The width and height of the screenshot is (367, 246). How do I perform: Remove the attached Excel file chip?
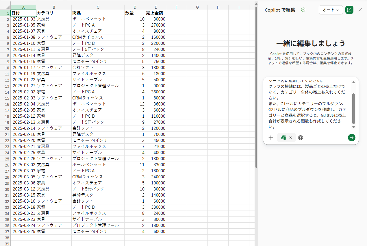tap(291, 138)
